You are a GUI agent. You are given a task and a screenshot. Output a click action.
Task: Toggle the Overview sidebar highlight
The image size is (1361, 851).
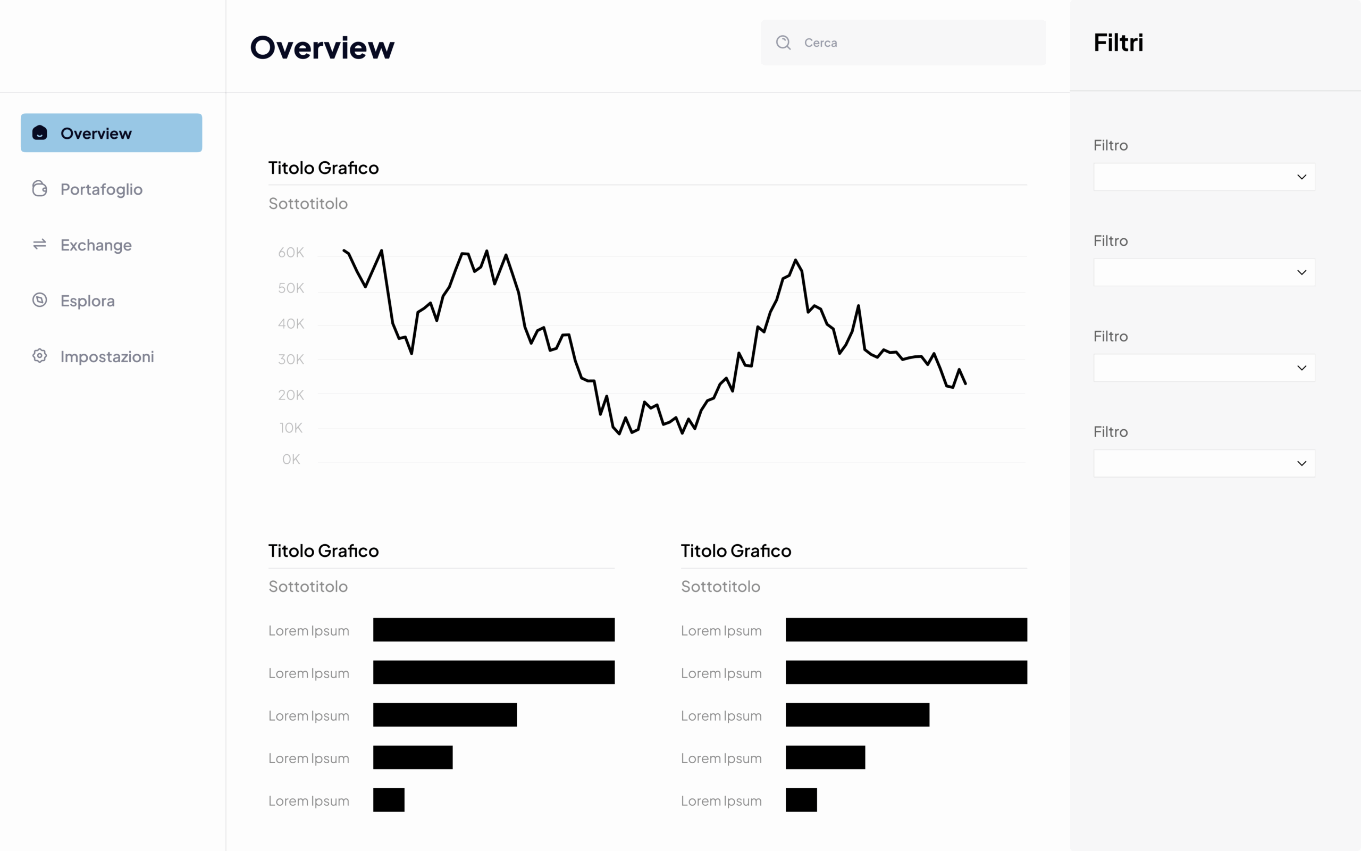pos(111,133)
